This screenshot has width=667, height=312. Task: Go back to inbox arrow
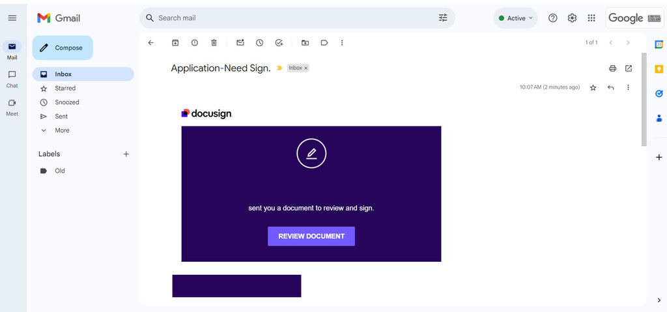tap(150, 42)
